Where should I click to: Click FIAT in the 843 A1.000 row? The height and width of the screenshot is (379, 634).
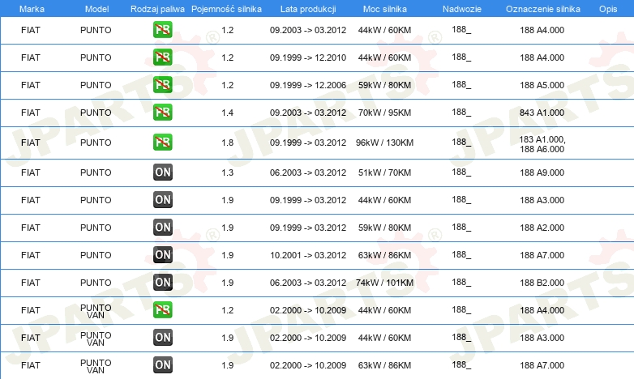click(31, 113)
